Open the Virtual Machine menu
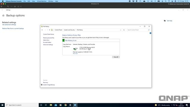This screenshot has height=107, width=190. [42, 1]
